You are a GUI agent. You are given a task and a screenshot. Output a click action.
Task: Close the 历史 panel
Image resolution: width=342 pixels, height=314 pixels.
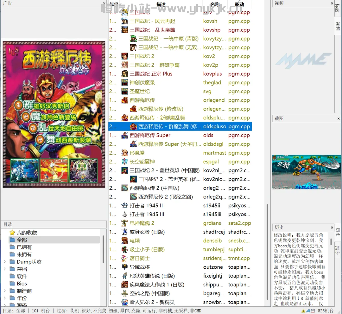[332, 227]
